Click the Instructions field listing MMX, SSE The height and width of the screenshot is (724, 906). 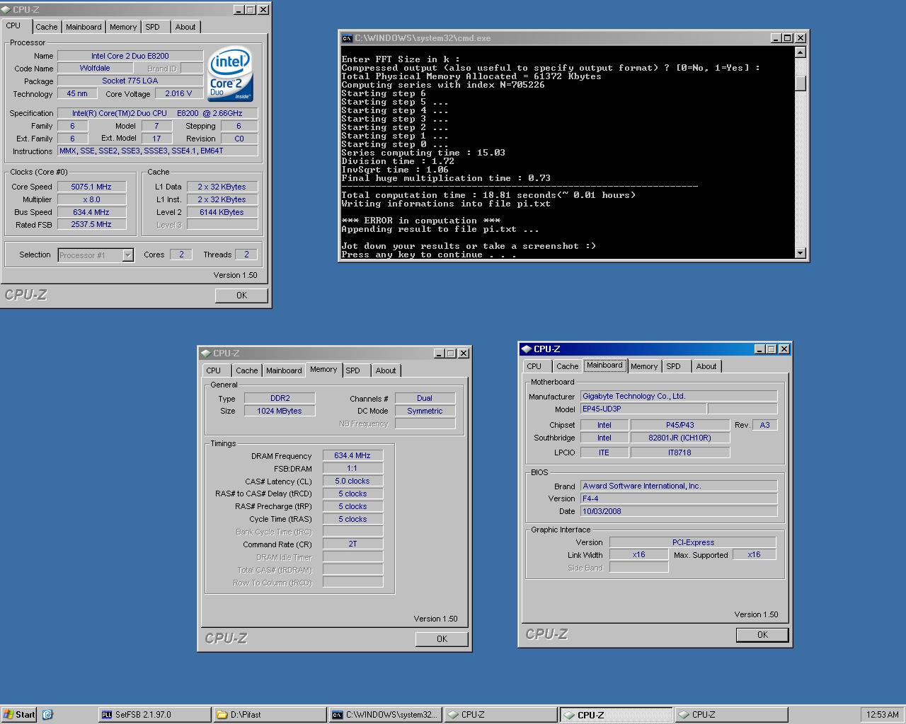[157, 151]
